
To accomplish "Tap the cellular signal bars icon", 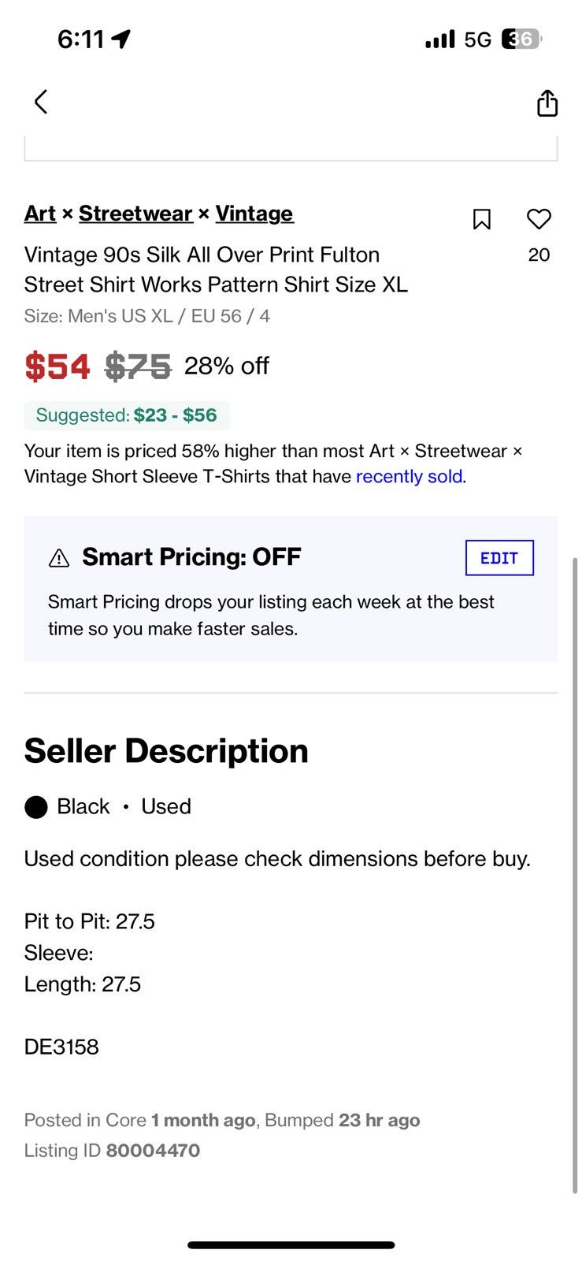I will tap(440, 39).
